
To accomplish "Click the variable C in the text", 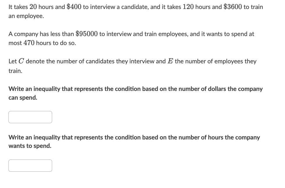I will click(21, 61).
